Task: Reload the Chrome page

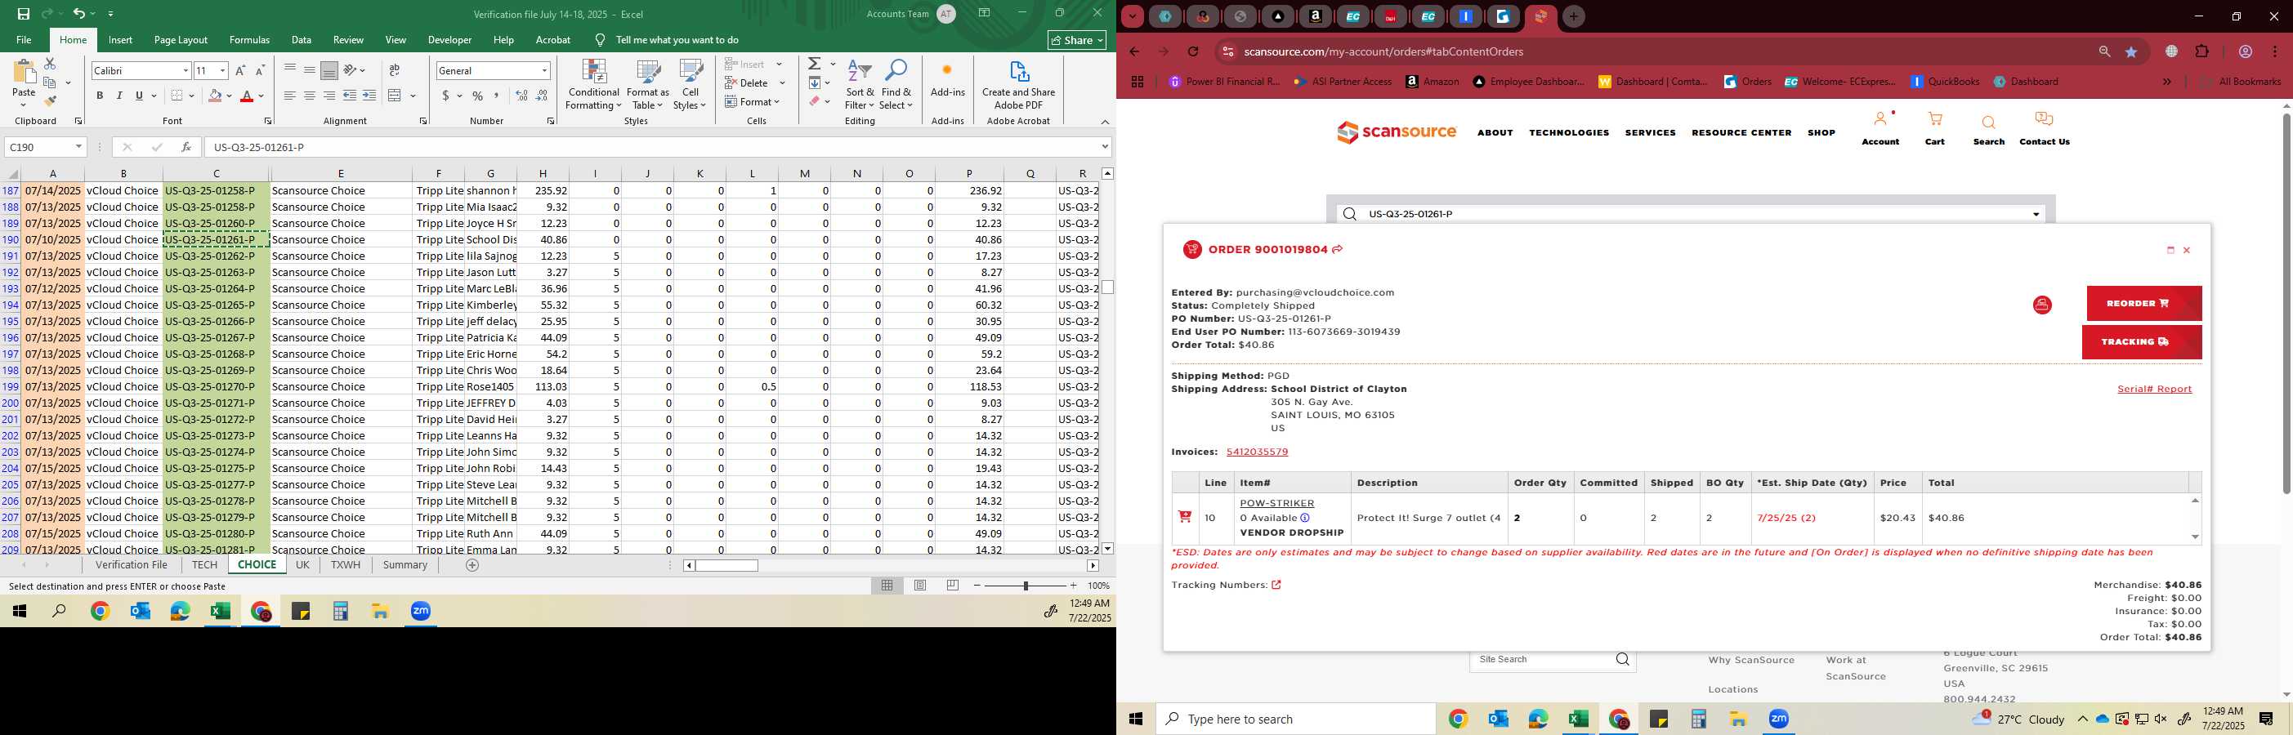Action: [1193, 51]
